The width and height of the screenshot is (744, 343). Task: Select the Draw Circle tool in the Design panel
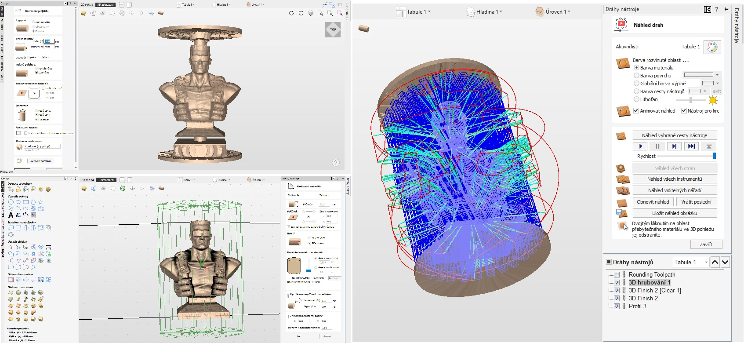click(11, 202)
